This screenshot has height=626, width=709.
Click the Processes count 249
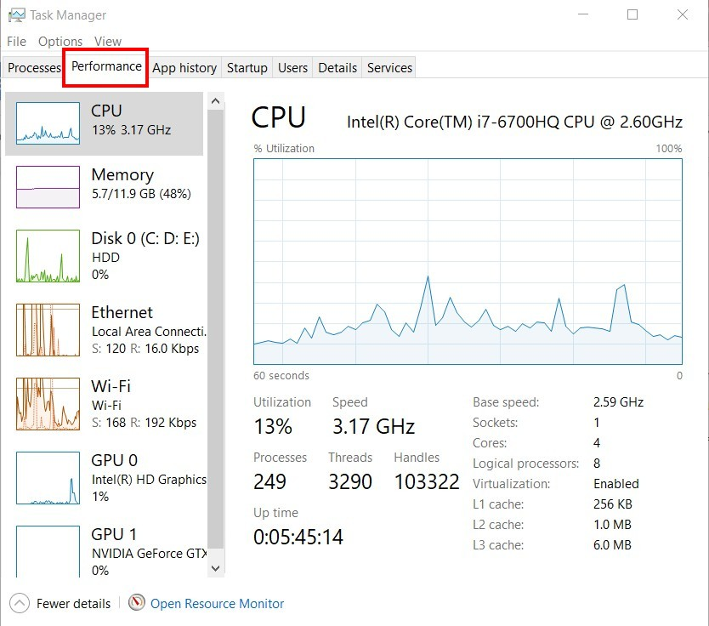[269, 481]
